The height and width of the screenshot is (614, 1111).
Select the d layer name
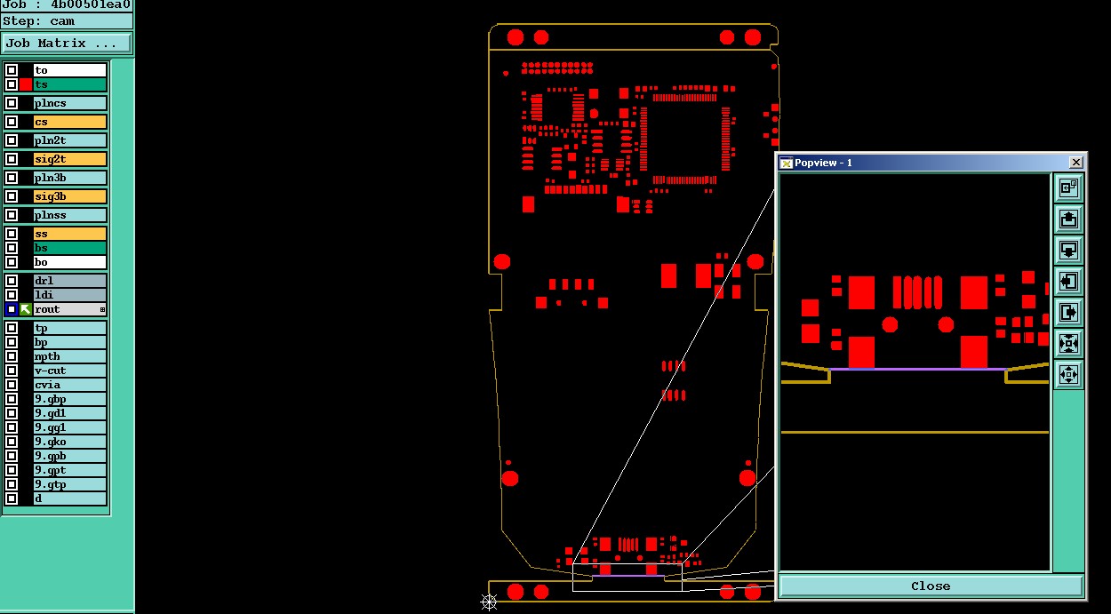69,498
